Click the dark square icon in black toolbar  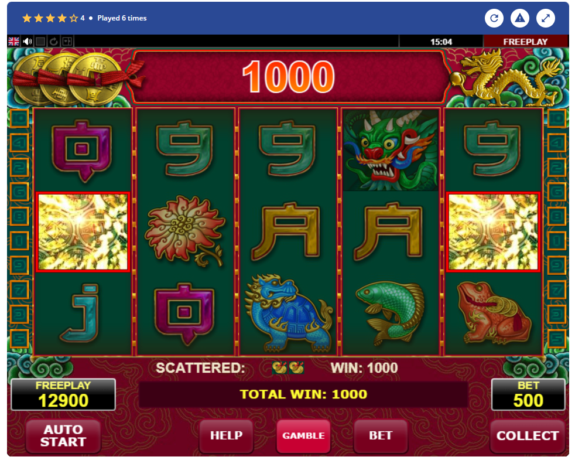(x=41, y=42)
